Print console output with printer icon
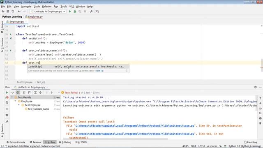Viewport: 263px width, 148px height. (260, 118)
